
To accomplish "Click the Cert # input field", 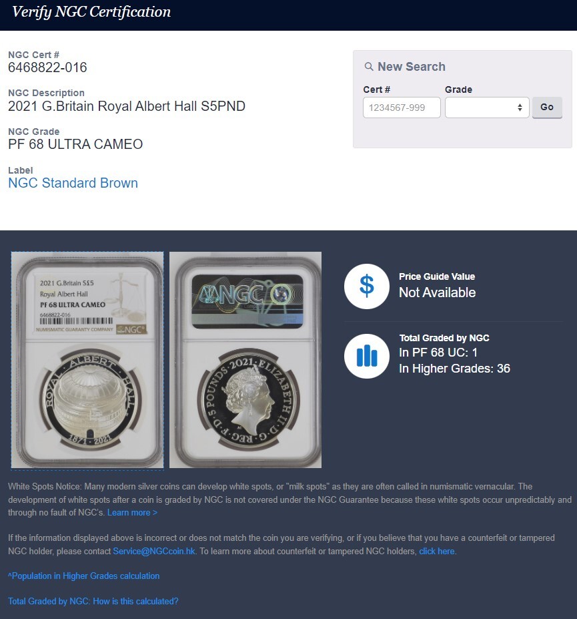I will [402, 108].
